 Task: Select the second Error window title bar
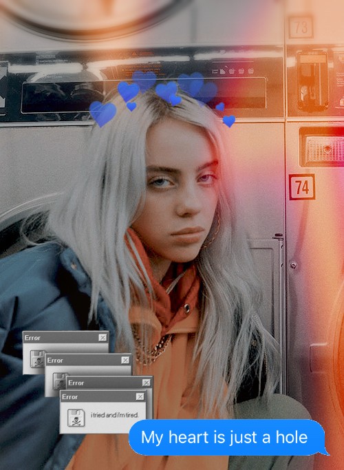(x=88, y=360)
